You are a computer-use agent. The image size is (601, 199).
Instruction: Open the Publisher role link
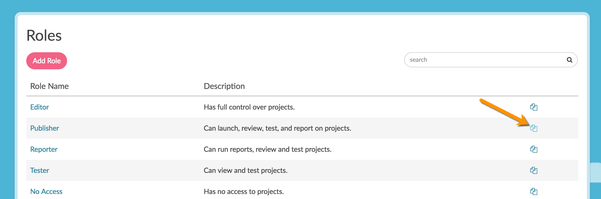[x=44, y=128]
